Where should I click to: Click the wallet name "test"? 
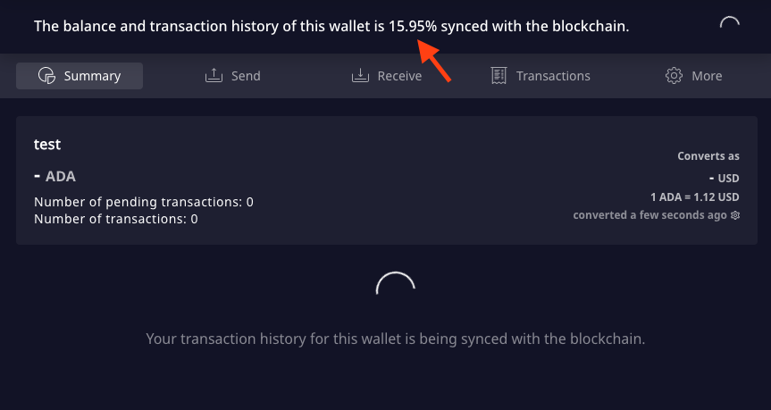[x=47, y=144]
